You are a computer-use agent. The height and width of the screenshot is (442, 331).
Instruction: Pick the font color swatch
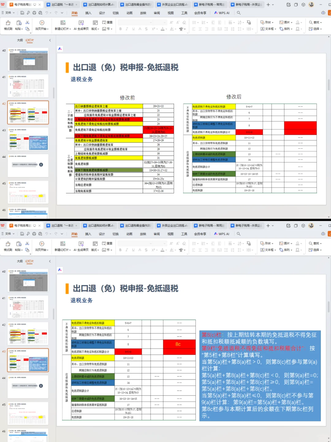coord(162,29)
